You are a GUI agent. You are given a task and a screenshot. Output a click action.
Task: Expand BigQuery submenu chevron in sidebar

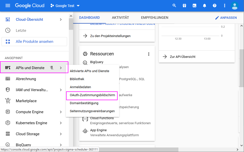pyautogui.click(x=61, y=145)
